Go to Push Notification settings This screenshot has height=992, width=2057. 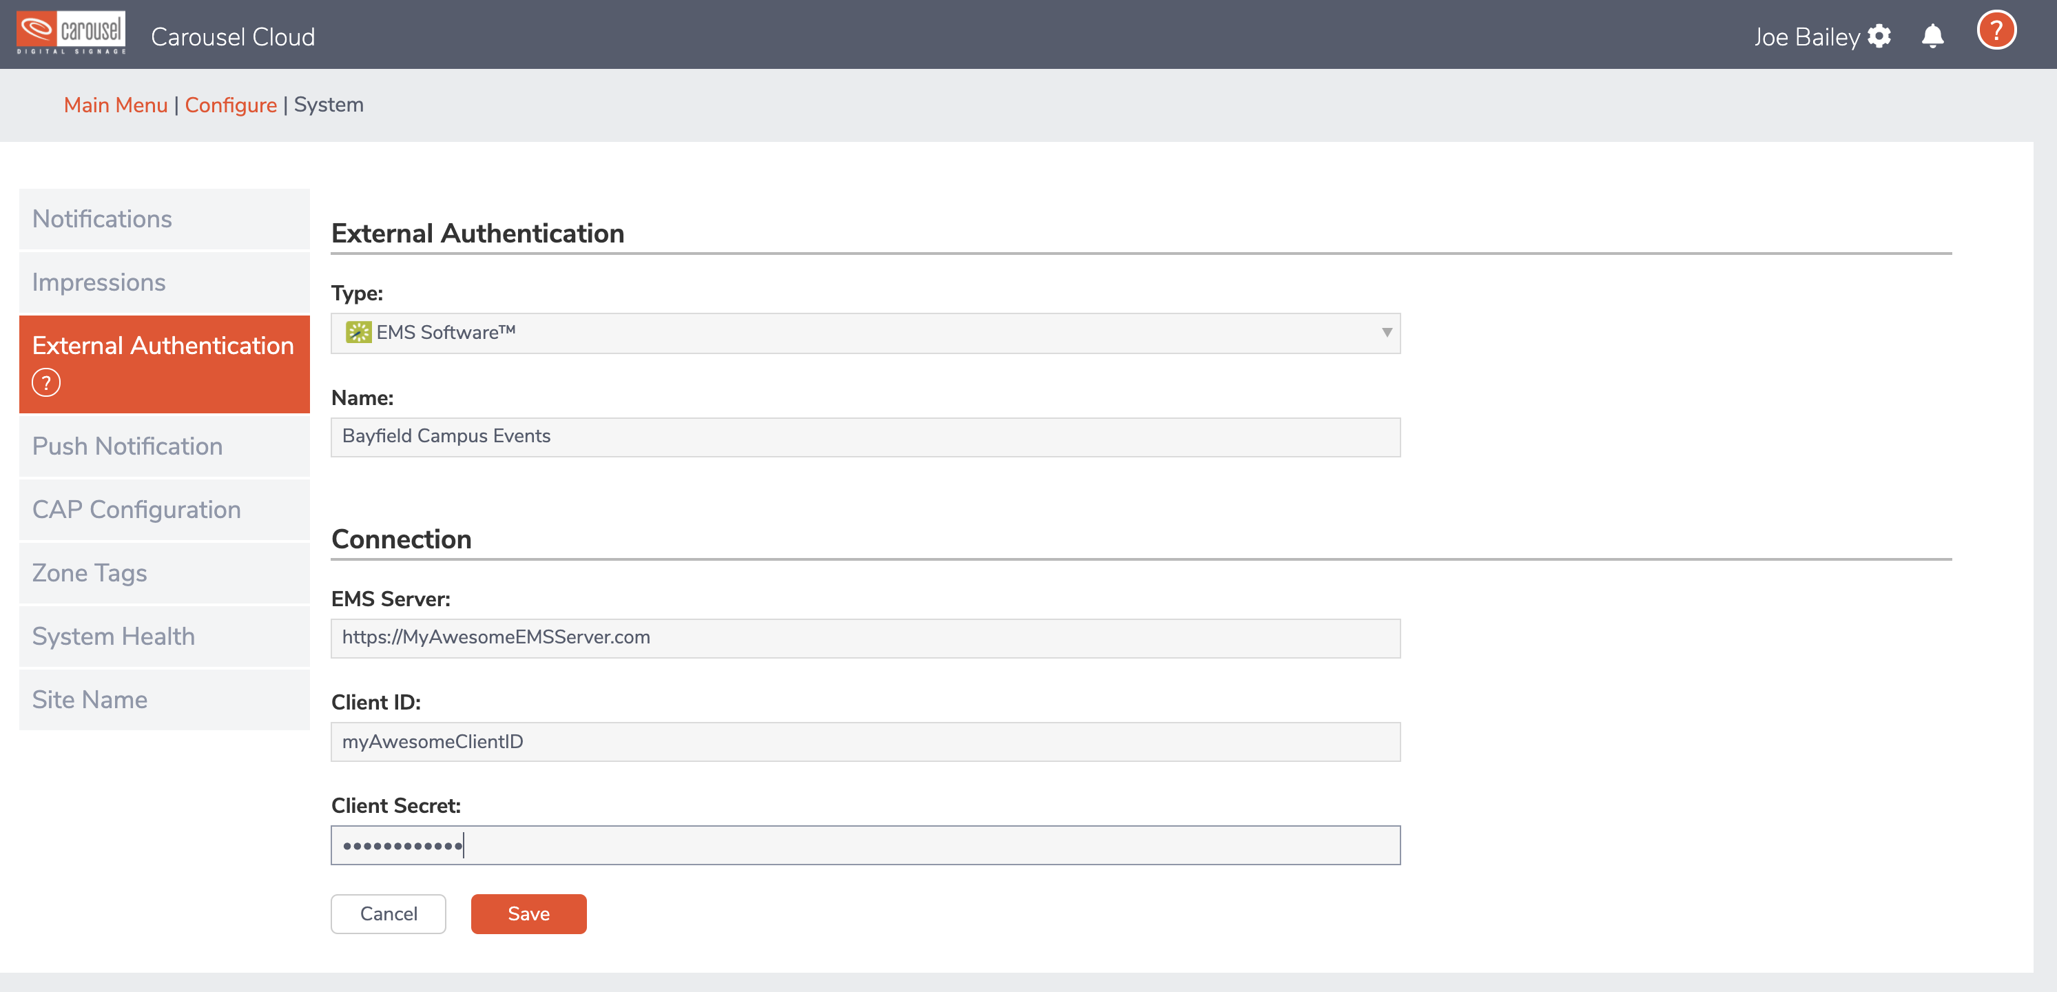click(x=165, y=446)
